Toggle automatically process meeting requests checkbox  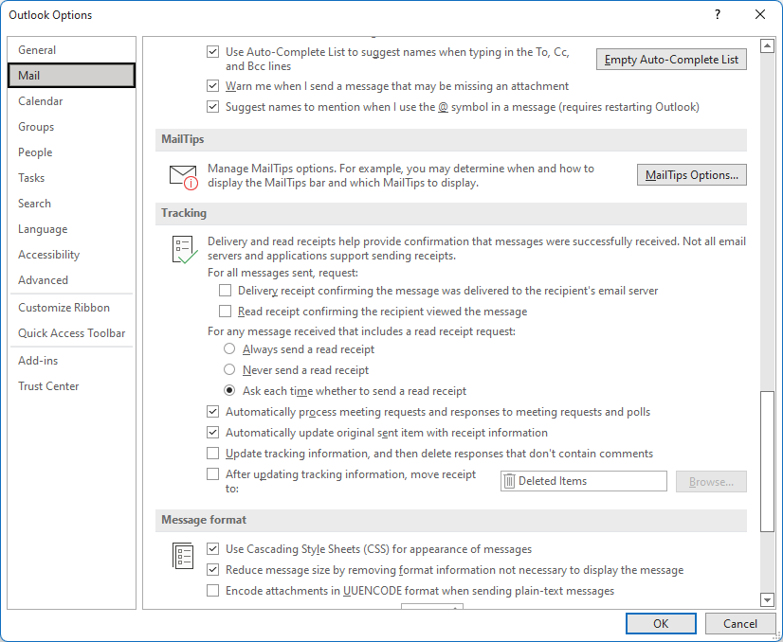click(212, 412)
